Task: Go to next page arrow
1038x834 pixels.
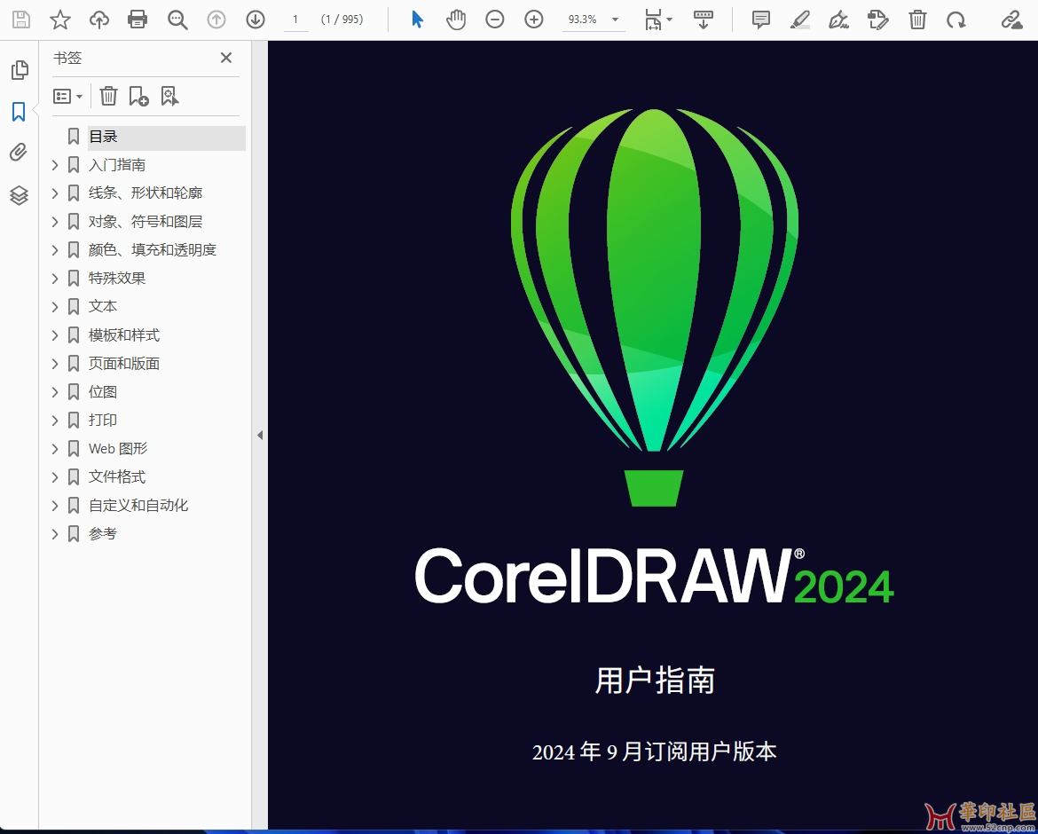Action: click(x=256, y=20)
